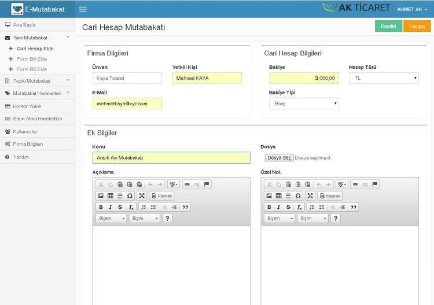Insert special character (Omega) in Açıklama editor
This screenshot has height=305, width=434.
point(130,196)
